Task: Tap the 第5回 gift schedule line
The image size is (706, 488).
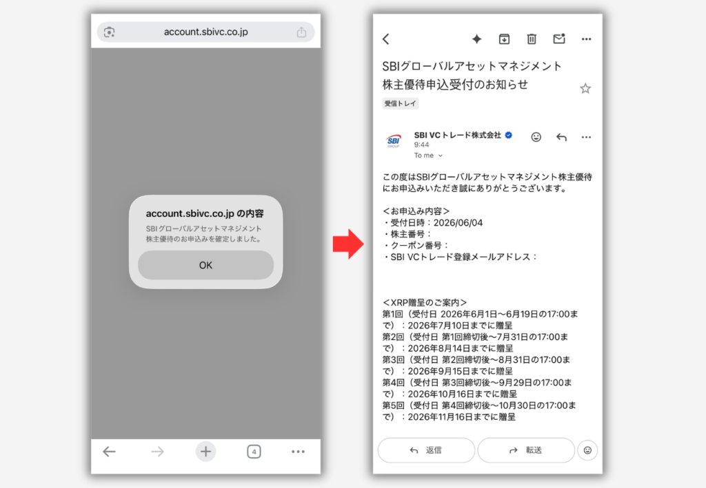Action: click(480, 411)
